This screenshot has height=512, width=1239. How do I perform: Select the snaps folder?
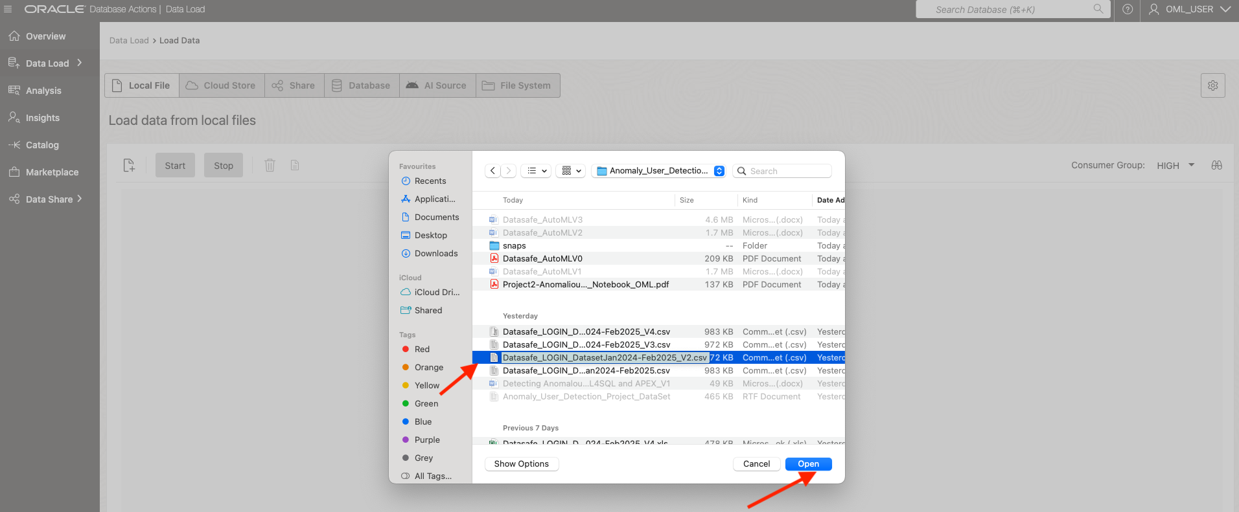click(x=658, y=246)
